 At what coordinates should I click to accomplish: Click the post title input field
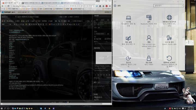38,17
